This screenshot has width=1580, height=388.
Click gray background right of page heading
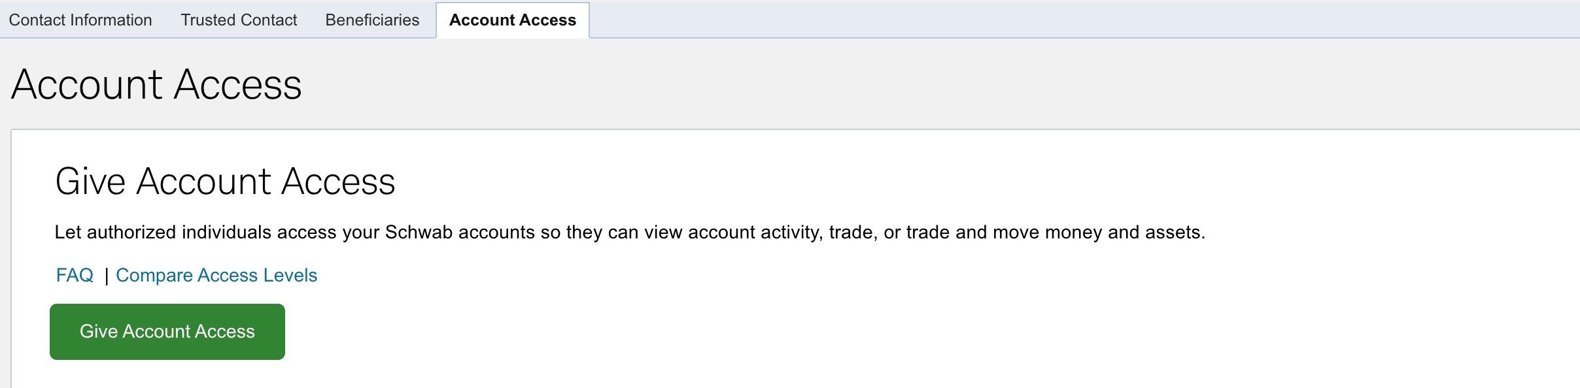(x=916, y=85)
